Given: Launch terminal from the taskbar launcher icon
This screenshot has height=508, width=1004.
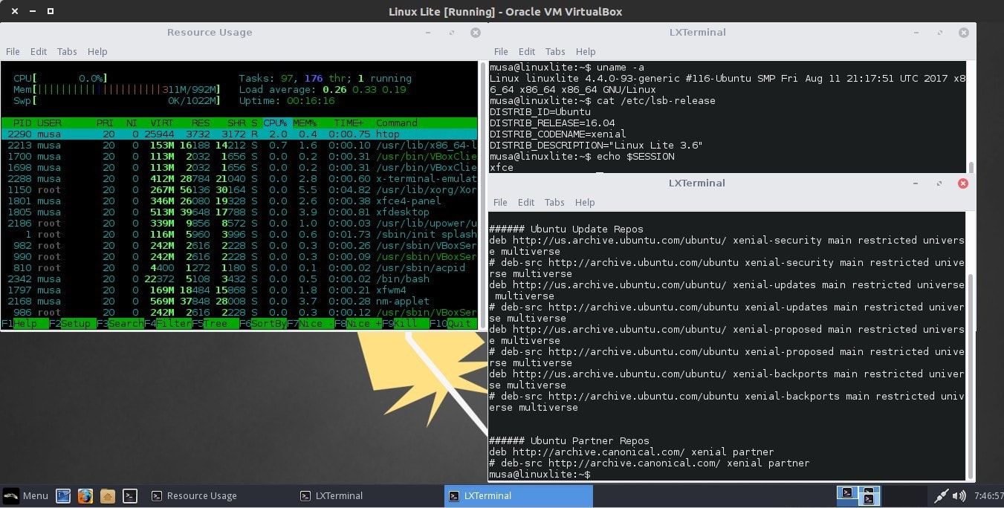Looking at the screenshot, I should coord(129,495).
